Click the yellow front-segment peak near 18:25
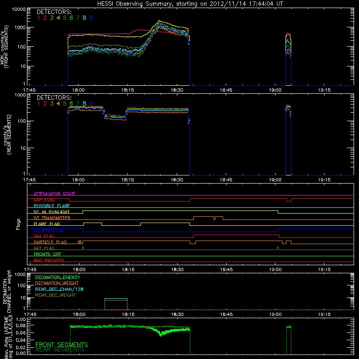The width and height of the screenshot is (359, 359). click(x=159, y=21)
